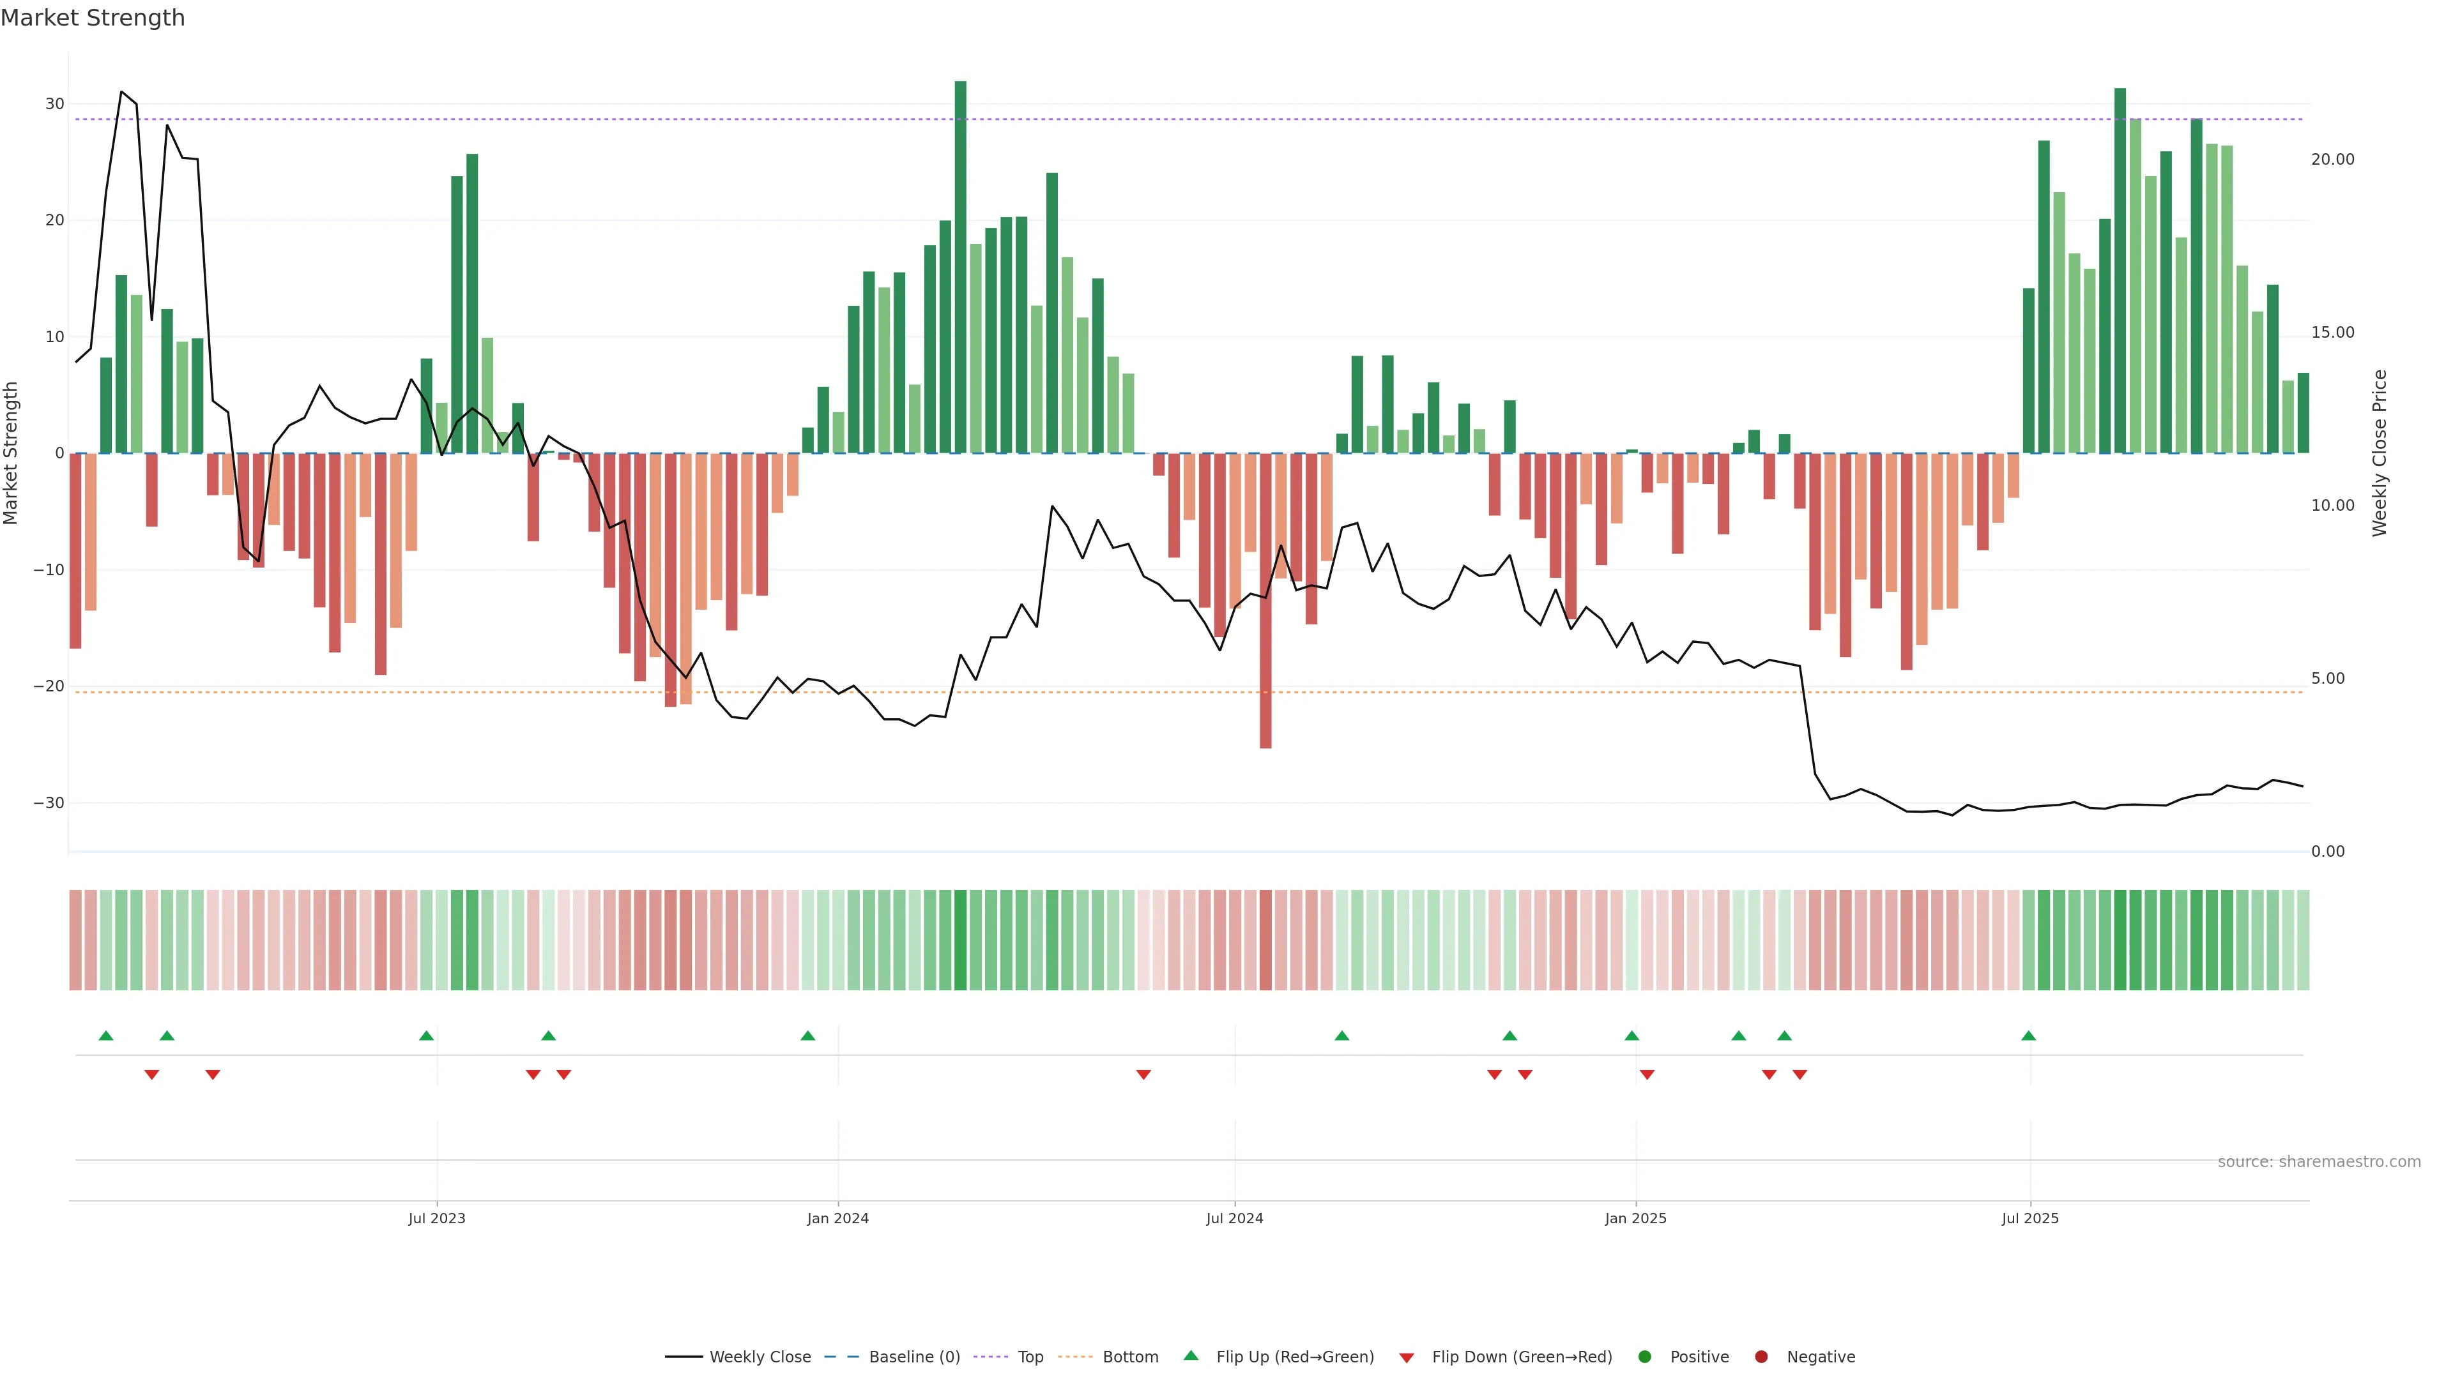Click the lone red flip-down marker before Jul 2024
This screenshot has width=2453, height=1379.
coord(1143,1074)
